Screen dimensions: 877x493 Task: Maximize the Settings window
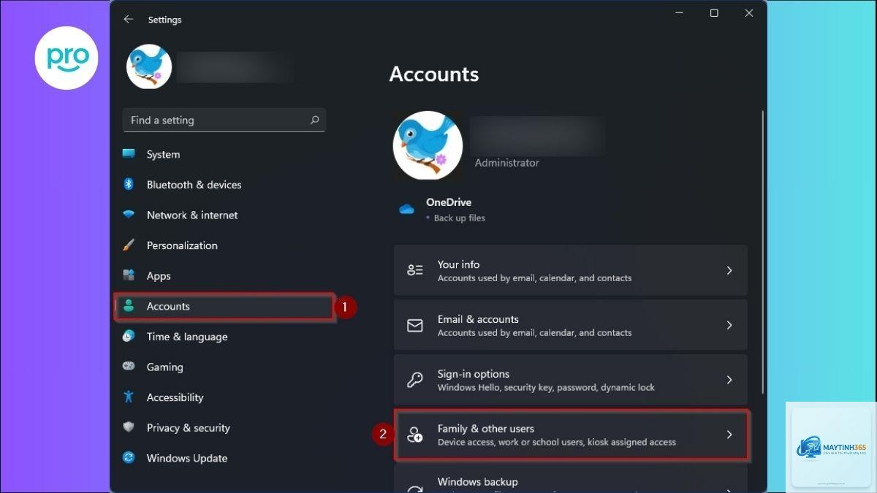click(x=714, y=13)
